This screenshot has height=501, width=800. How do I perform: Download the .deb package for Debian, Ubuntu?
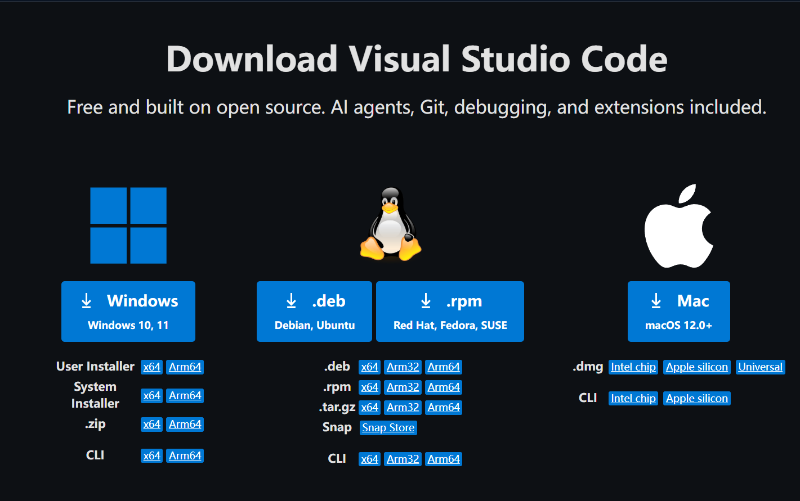click(x=314, y=312)
